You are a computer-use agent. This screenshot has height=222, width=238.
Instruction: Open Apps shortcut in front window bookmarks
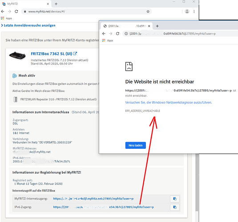pos(108,40)
